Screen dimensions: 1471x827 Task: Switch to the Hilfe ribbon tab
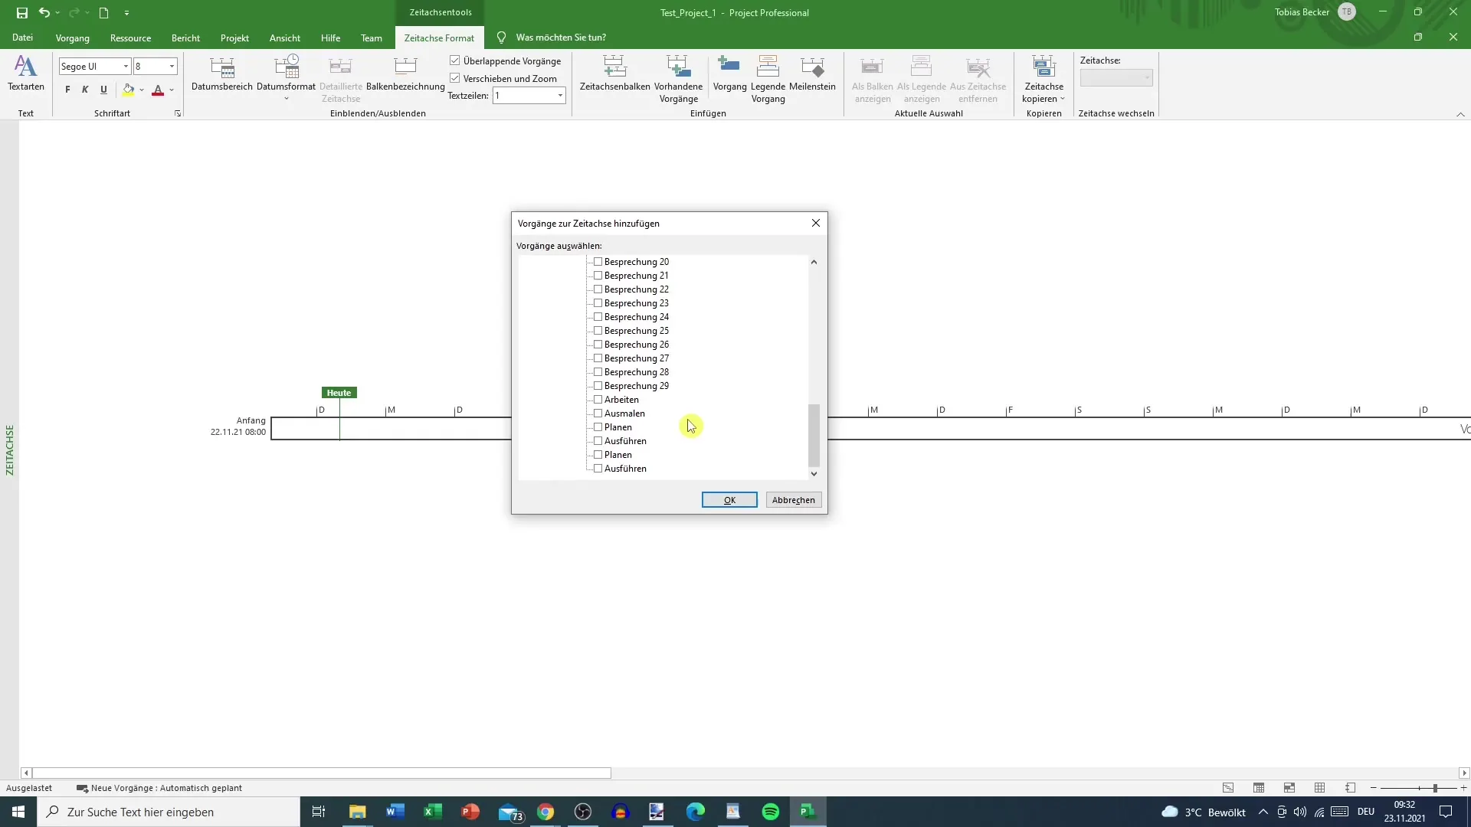click(330, 38)
